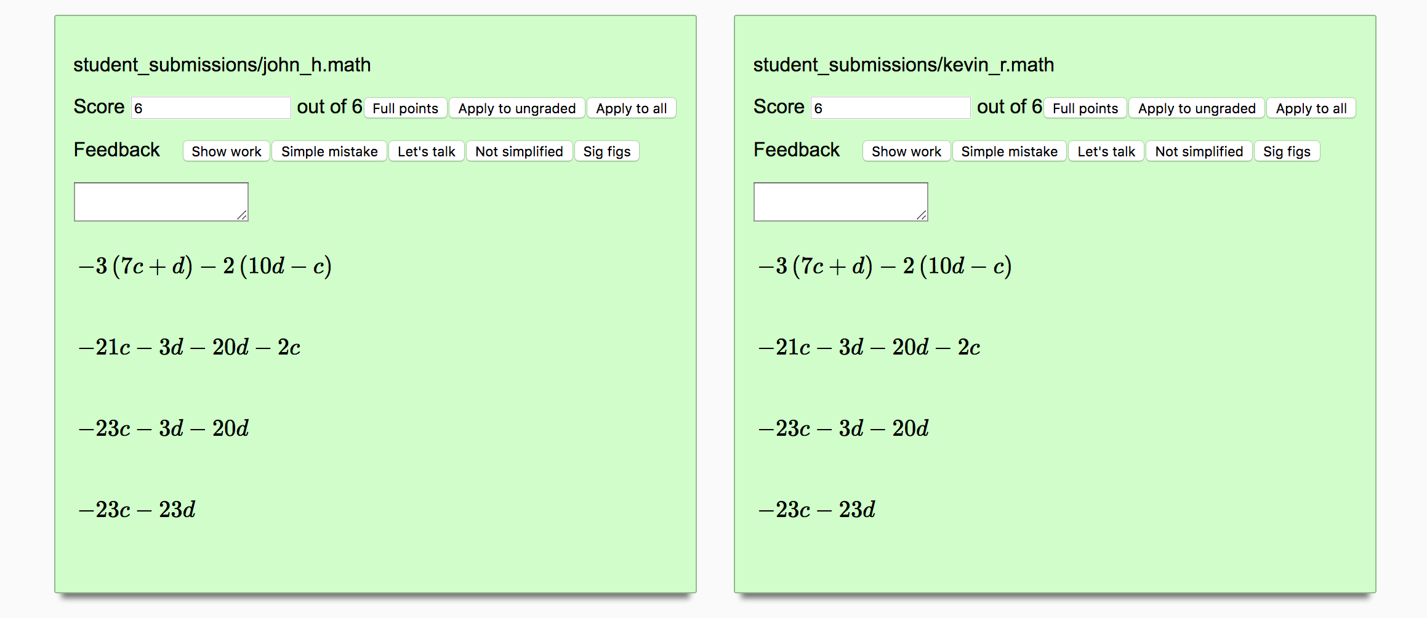Click Full points for john_h submission
Viewport: 1427px width, 618px height.
[405, 108]
